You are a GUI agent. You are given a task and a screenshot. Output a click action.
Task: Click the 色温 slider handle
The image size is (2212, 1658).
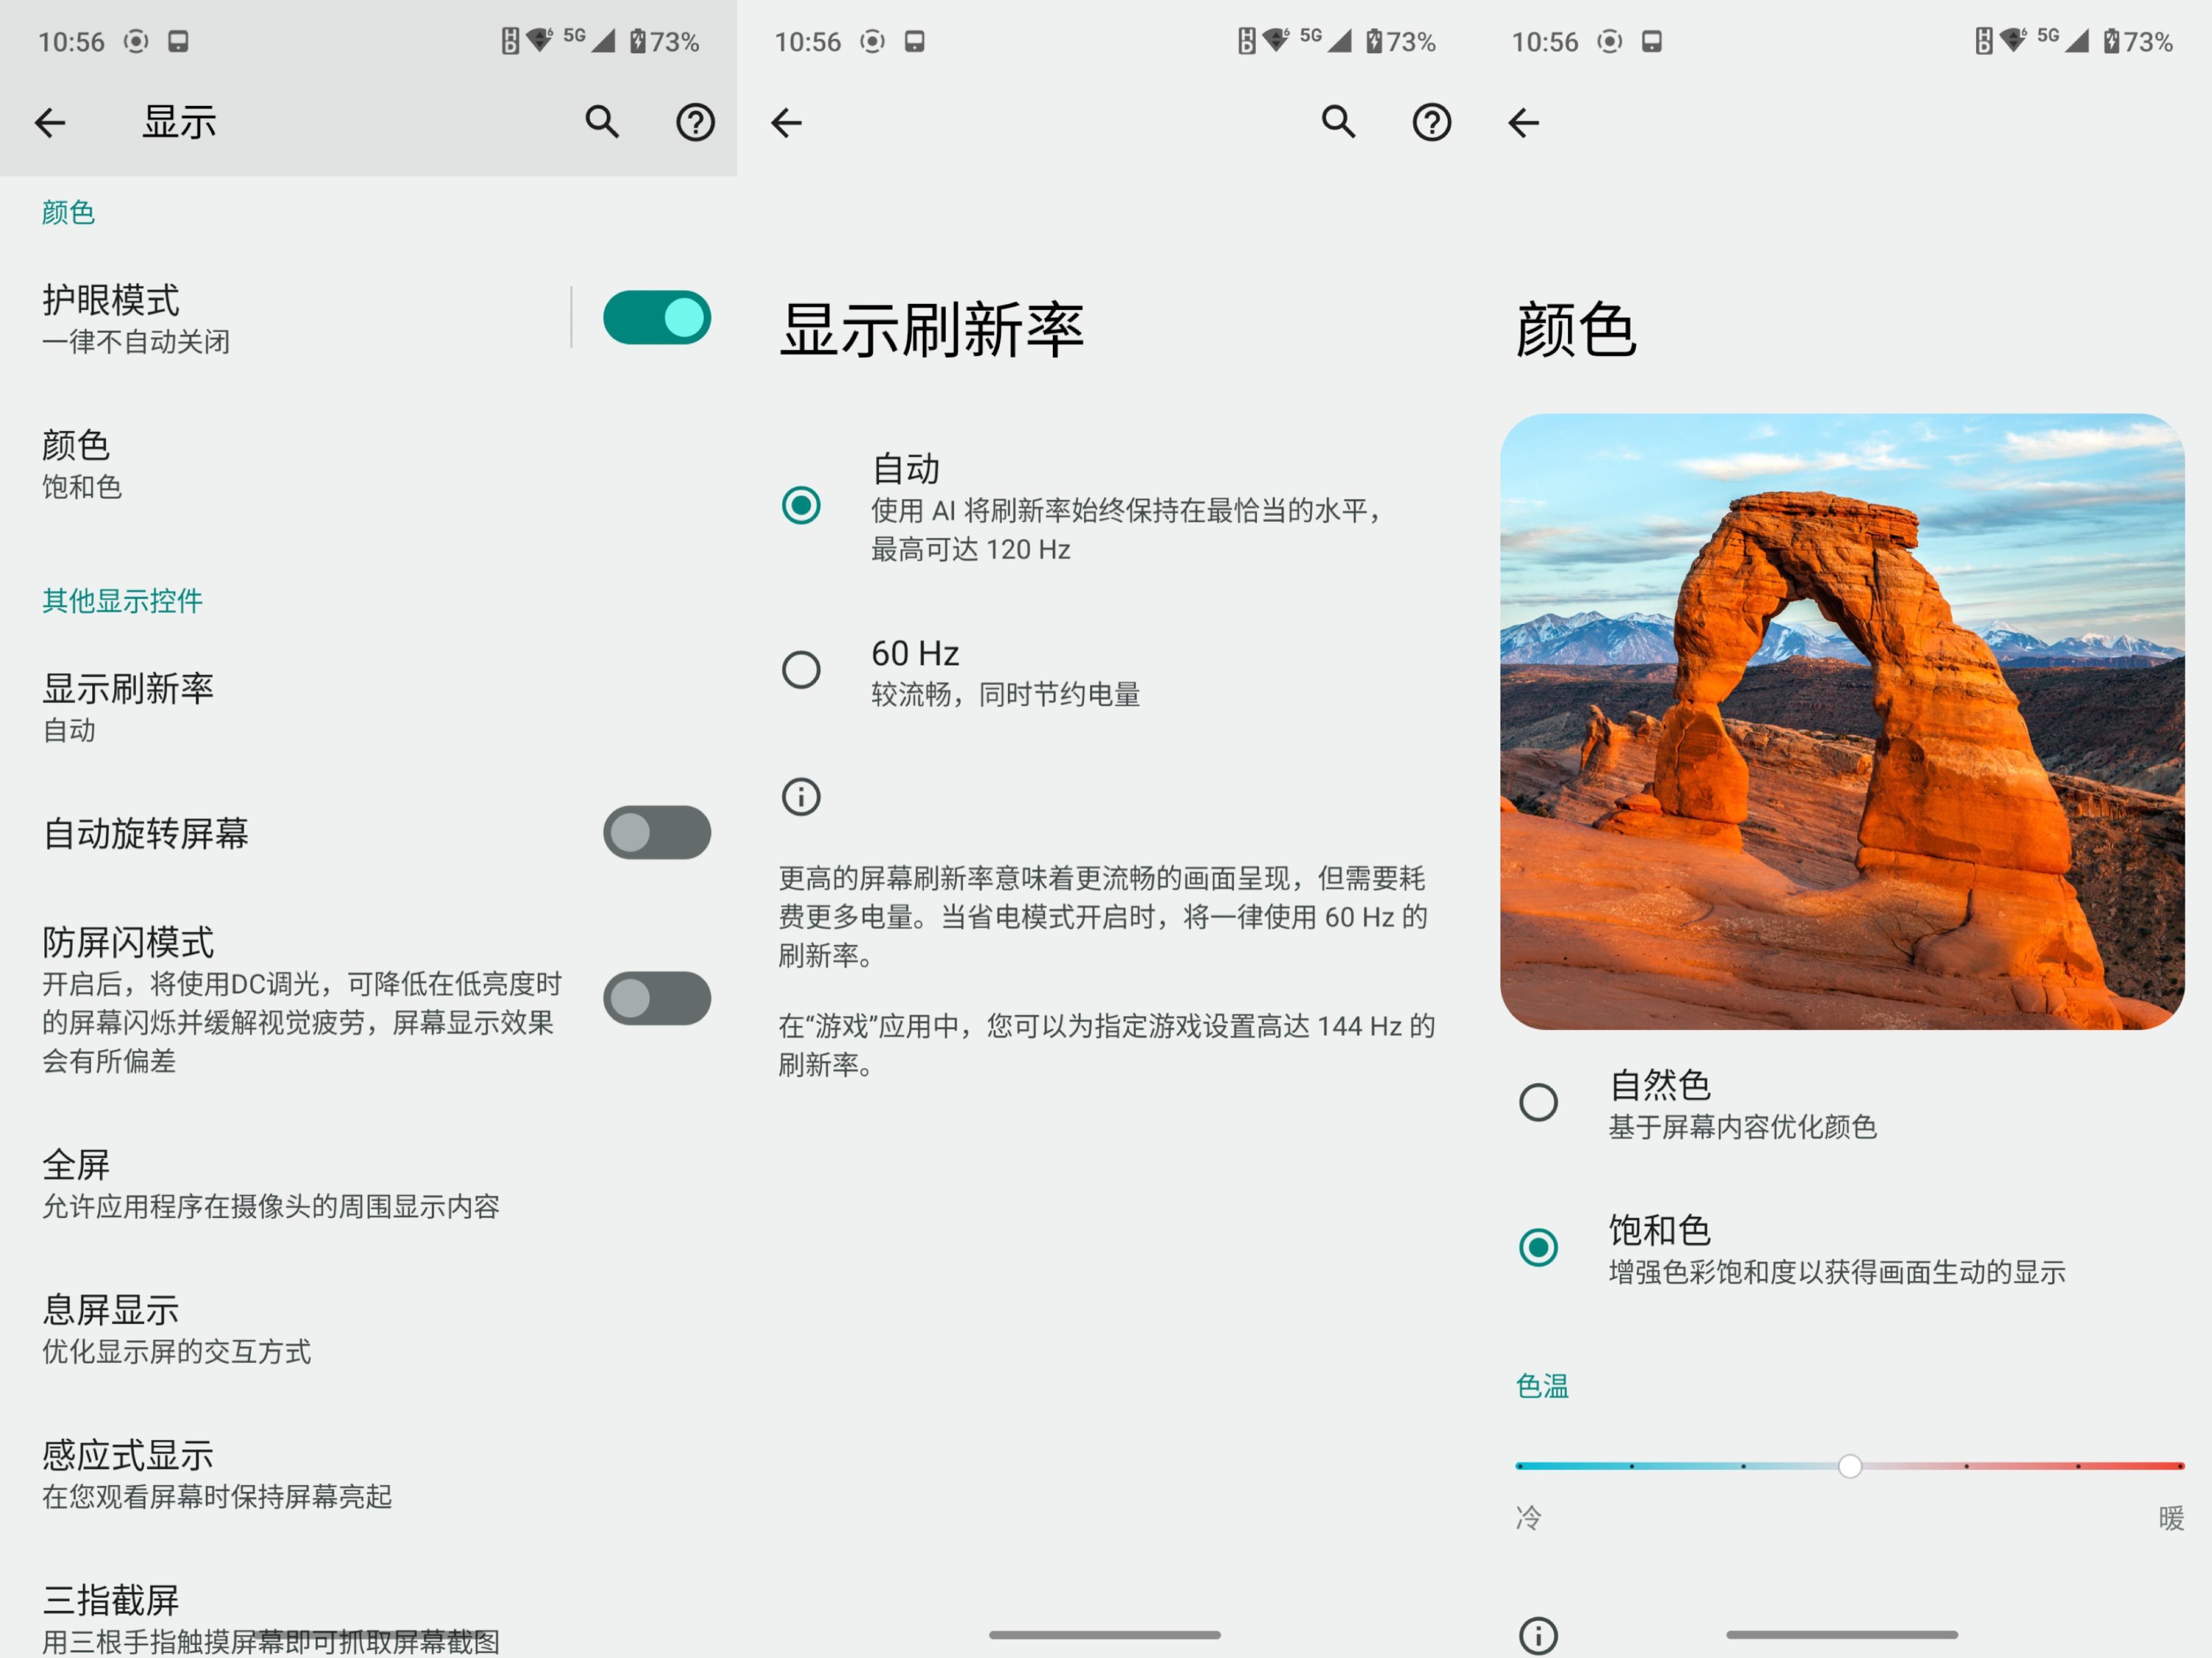pyautogui.click(x=1849, y=1466)
